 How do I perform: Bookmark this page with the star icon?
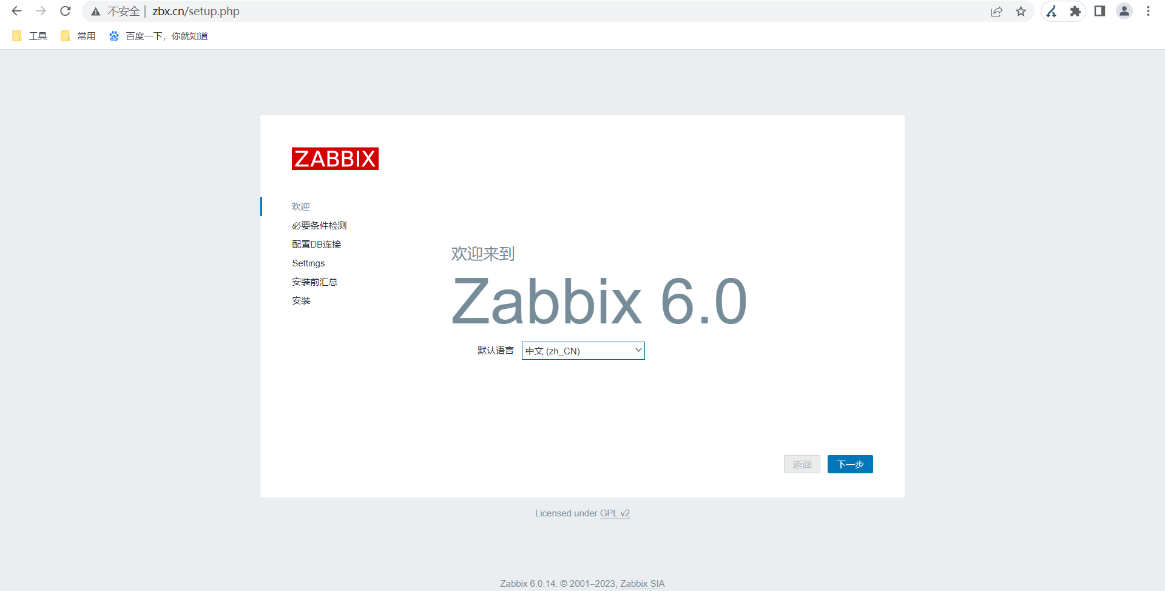[1021, 12]
